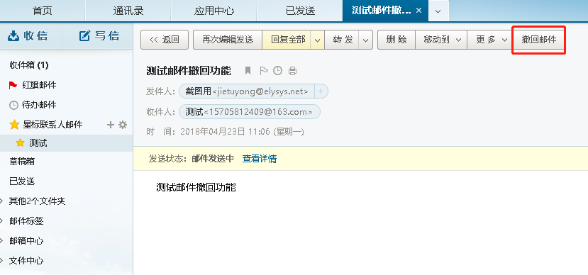Open the 草稿箱 folder

tap(22, 162)
